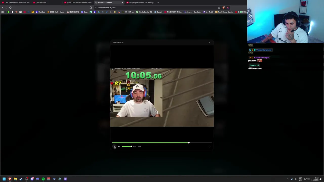Go back in the browser
The image size is (324, 182).
3,8
